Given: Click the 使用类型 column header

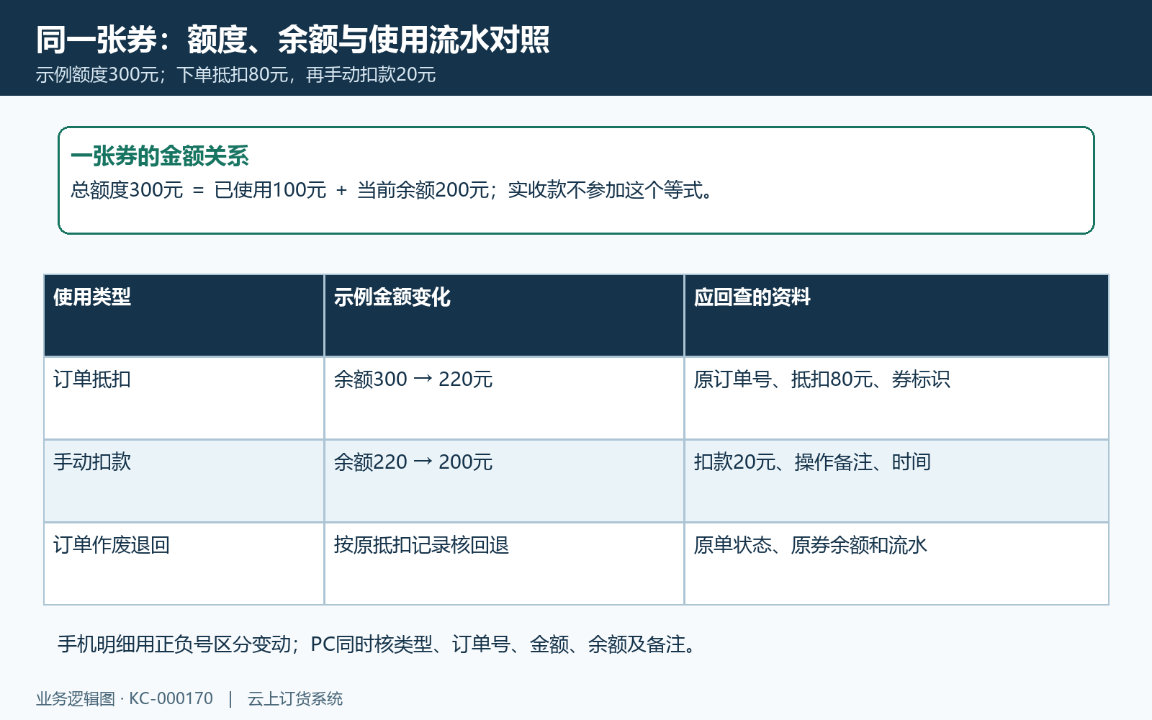Looking at the screenshot, I should [184, 315].
